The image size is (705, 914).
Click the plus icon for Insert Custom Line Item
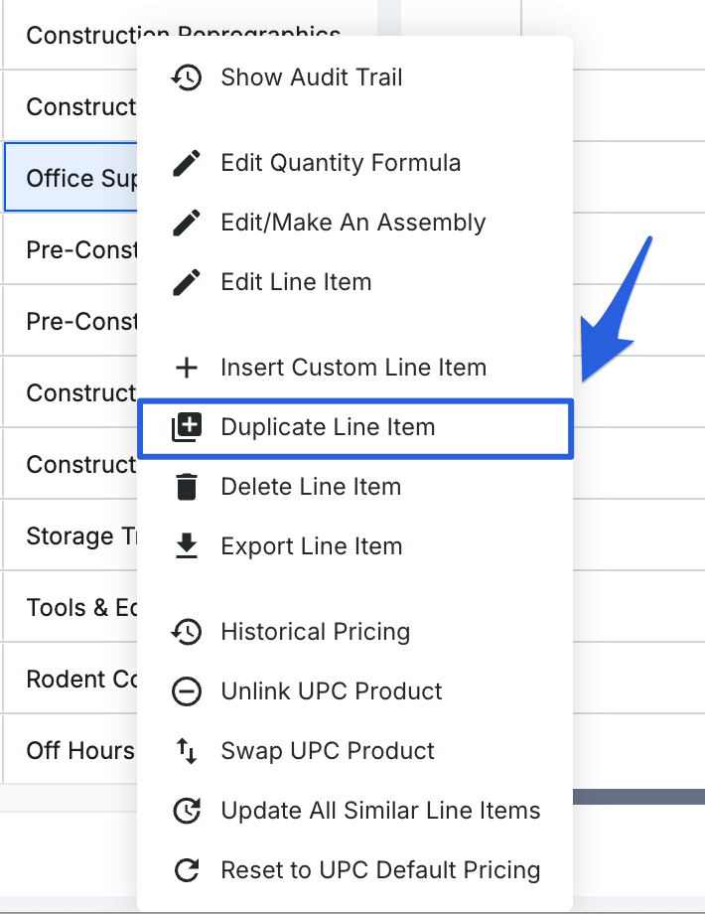[187, 368]
